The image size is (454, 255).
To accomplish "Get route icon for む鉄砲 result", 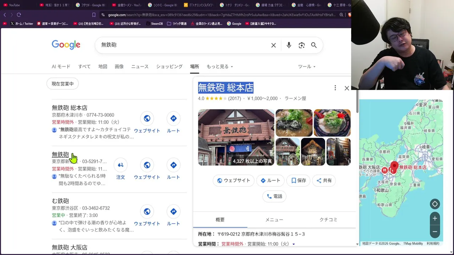I will 173,211.
